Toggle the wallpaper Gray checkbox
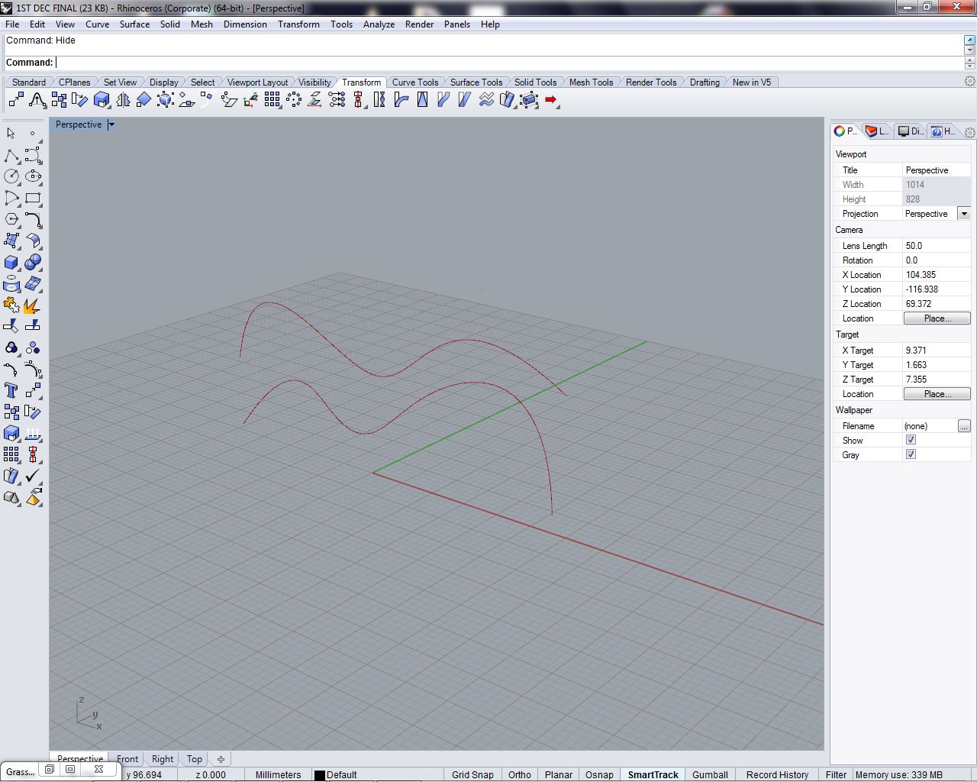Screen dimensions: 977x782 point(911,454)
